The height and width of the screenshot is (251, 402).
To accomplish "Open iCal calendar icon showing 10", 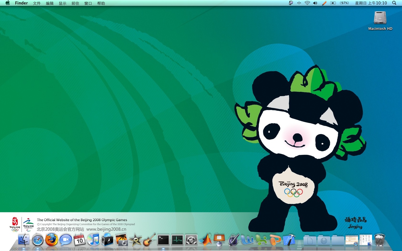I will [x=80, y=240].
